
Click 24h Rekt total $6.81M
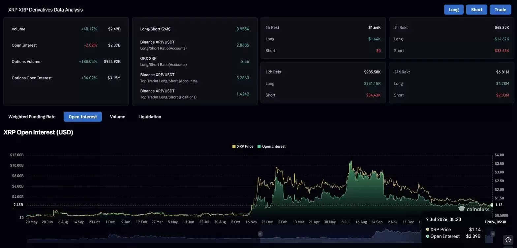[x=502, y=72]
